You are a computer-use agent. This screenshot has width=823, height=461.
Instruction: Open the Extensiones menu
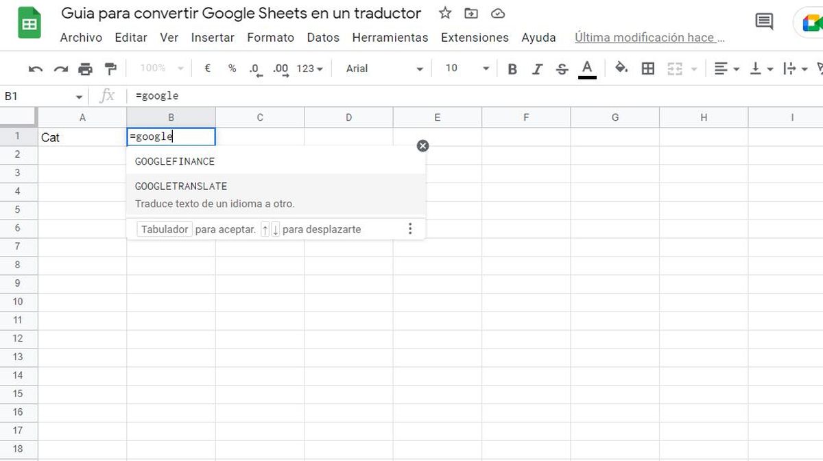475,38
